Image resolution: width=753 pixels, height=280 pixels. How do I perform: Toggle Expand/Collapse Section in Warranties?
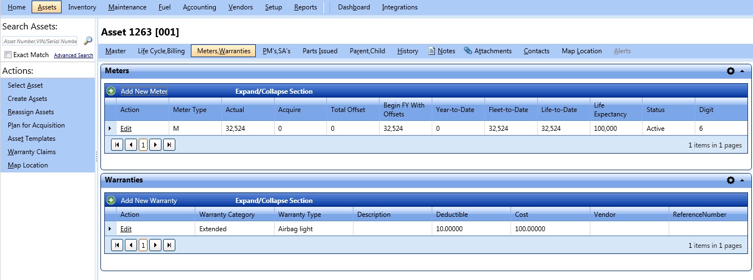[274, 201]
